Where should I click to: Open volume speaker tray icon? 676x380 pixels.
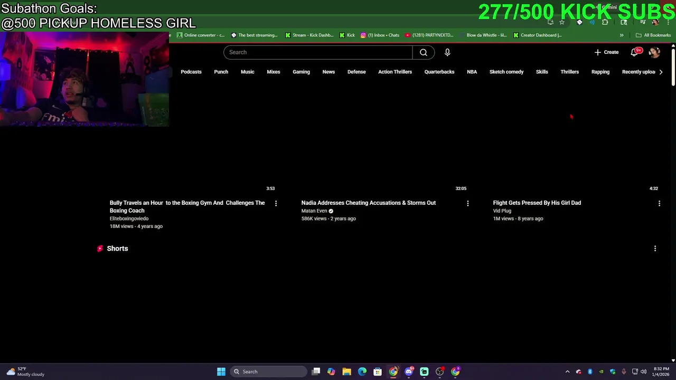point(643,372)
